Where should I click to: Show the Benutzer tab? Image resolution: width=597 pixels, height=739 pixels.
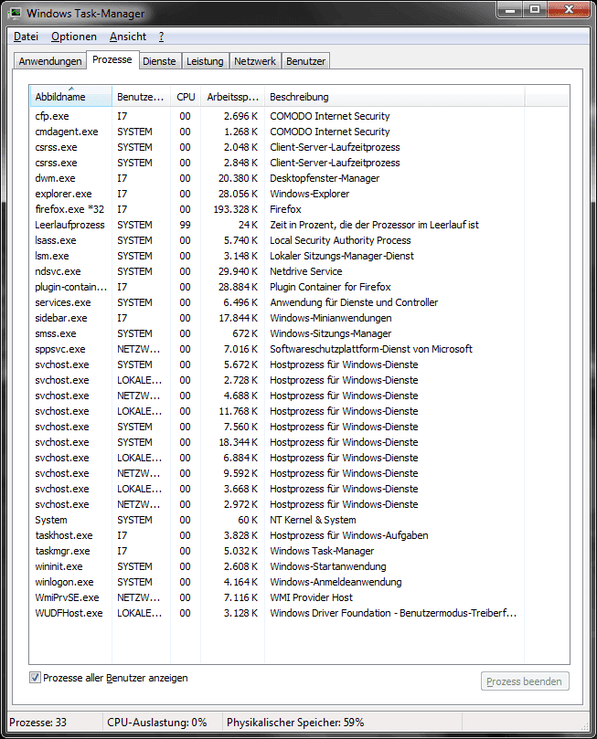[305, 61]
